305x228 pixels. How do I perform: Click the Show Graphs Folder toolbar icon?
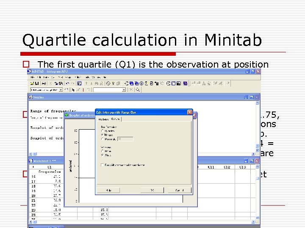coord(136,83)
